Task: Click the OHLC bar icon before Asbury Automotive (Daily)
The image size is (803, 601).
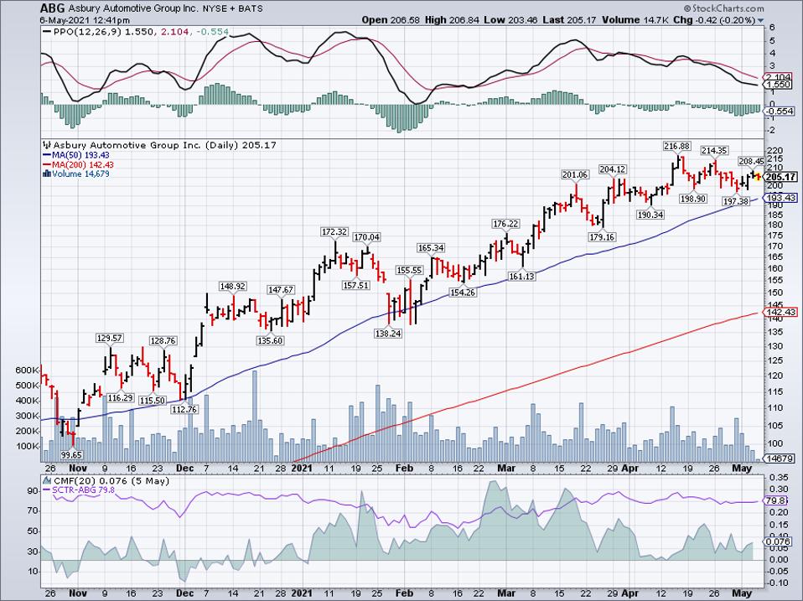Action: [47, 145]
